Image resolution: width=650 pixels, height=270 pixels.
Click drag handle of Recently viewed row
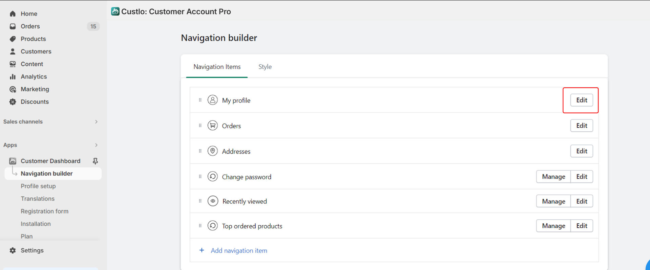200,201
